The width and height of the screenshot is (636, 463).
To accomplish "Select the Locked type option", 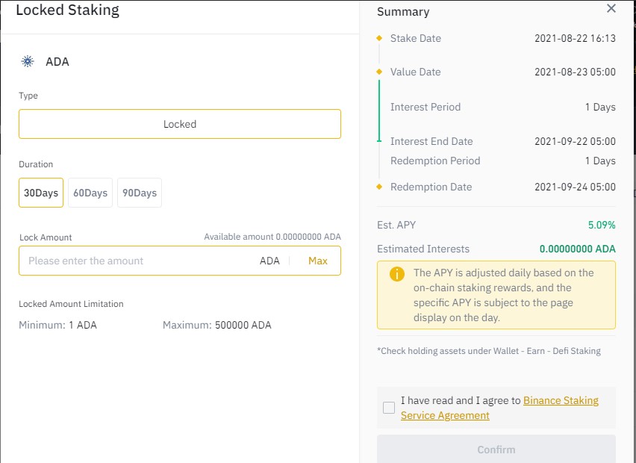I will tap(180, 124).
